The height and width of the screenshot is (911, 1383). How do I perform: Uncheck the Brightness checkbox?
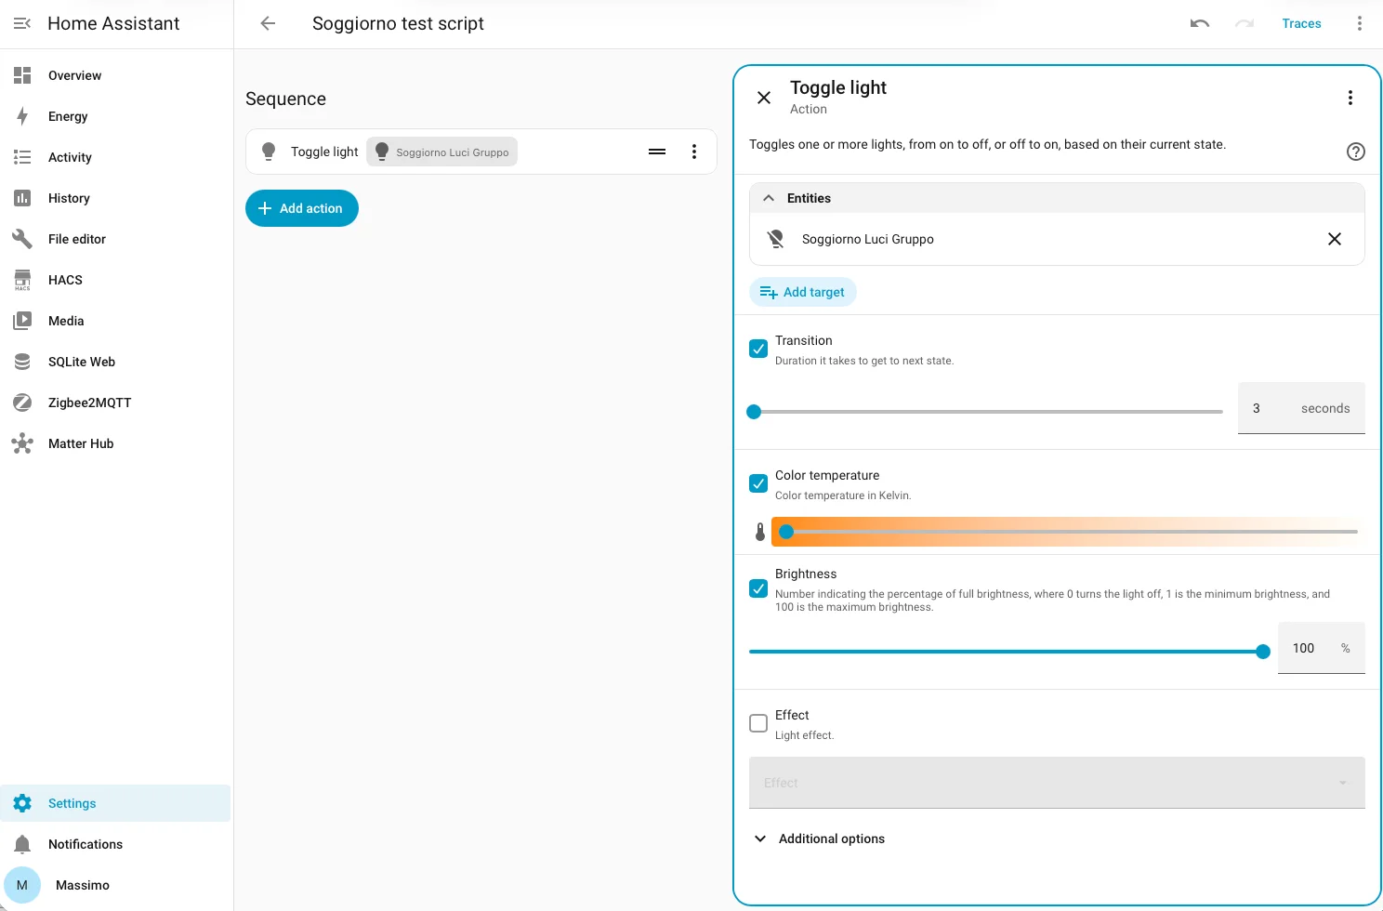click(x=758, y=589)
